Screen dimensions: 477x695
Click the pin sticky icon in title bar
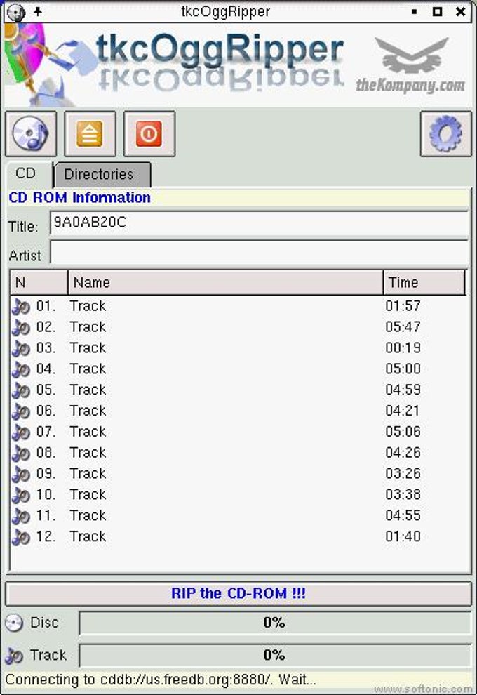click(x=38, y=11)
